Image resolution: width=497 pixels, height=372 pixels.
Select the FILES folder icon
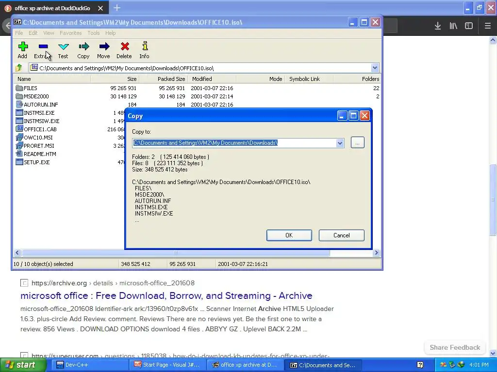point(19,88)
